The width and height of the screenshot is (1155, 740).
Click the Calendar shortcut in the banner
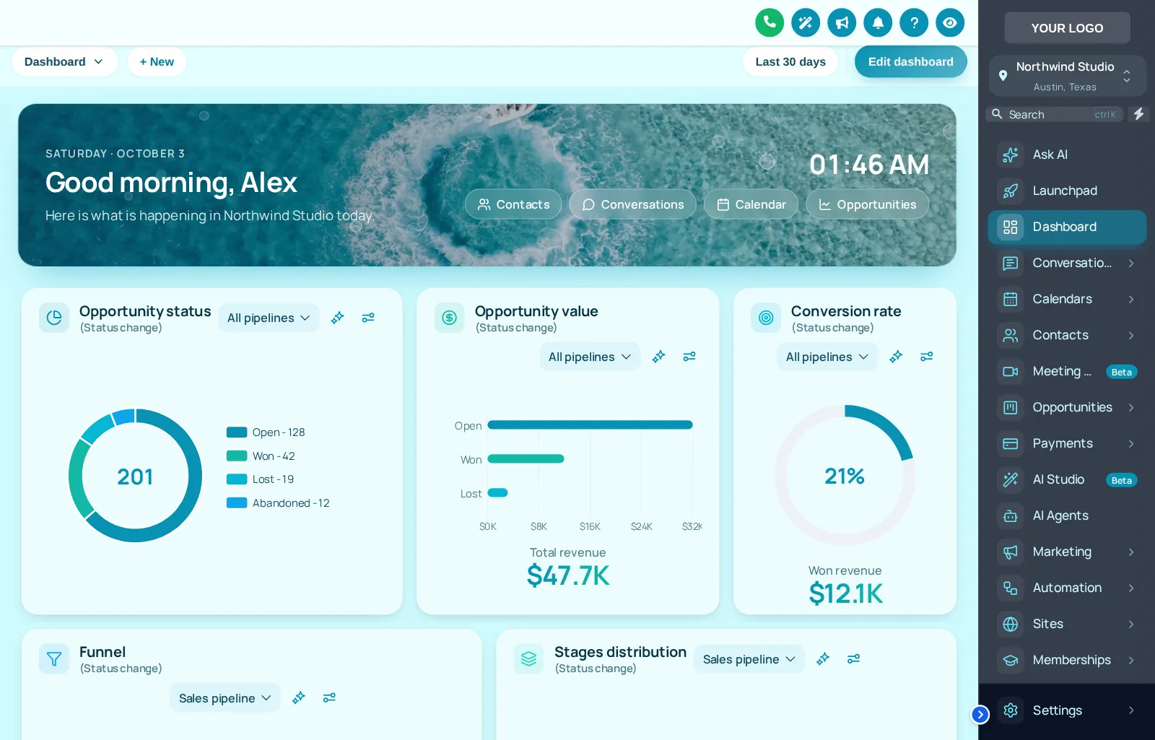click(751, 204)
